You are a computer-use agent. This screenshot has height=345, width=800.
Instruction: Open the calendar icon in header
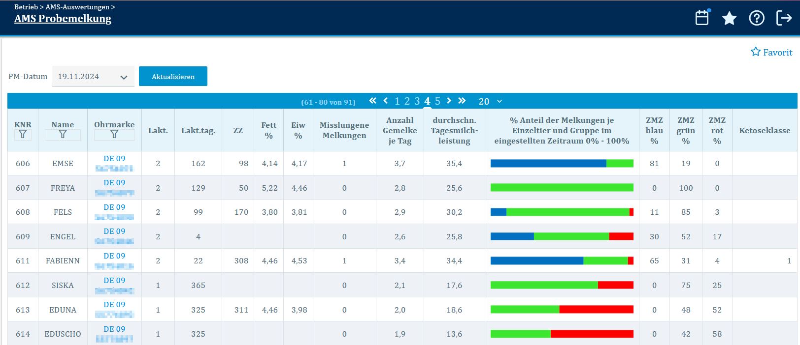click(701, 18)
